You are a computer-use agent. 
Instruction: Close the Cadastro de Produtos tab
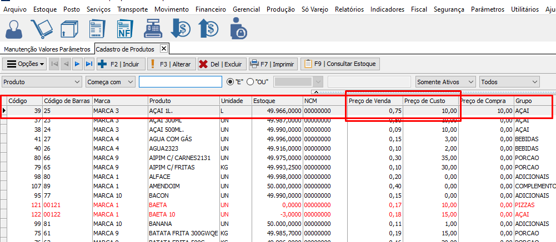pos(163,49)
